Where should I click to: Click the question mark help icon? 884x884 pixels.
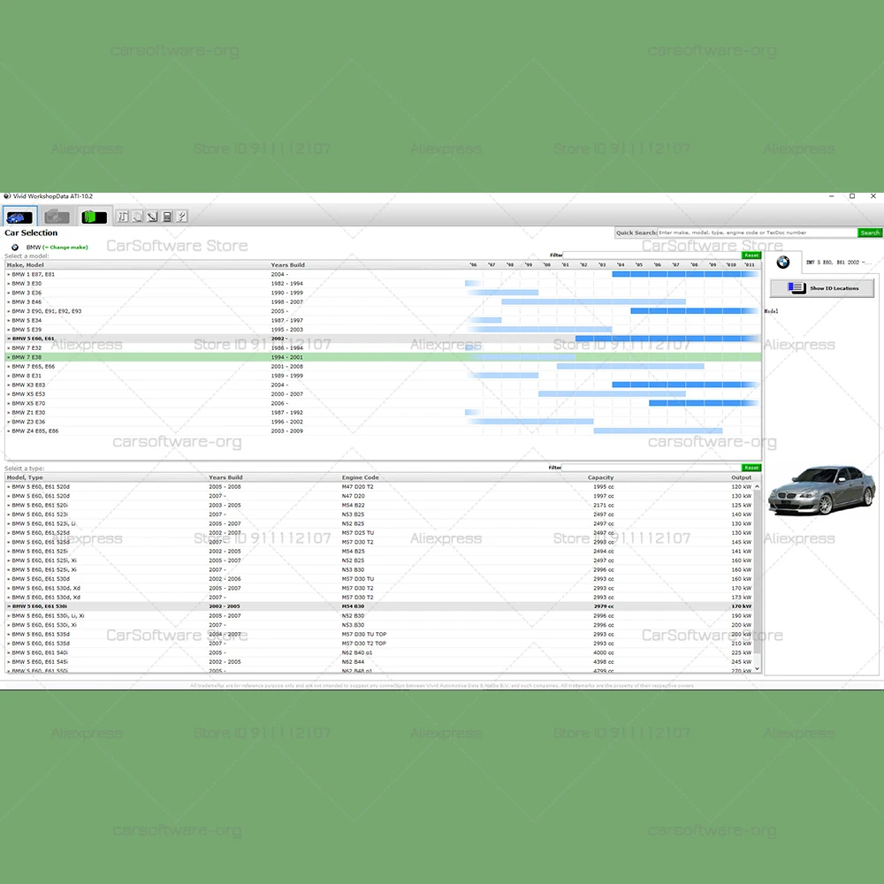181,217
